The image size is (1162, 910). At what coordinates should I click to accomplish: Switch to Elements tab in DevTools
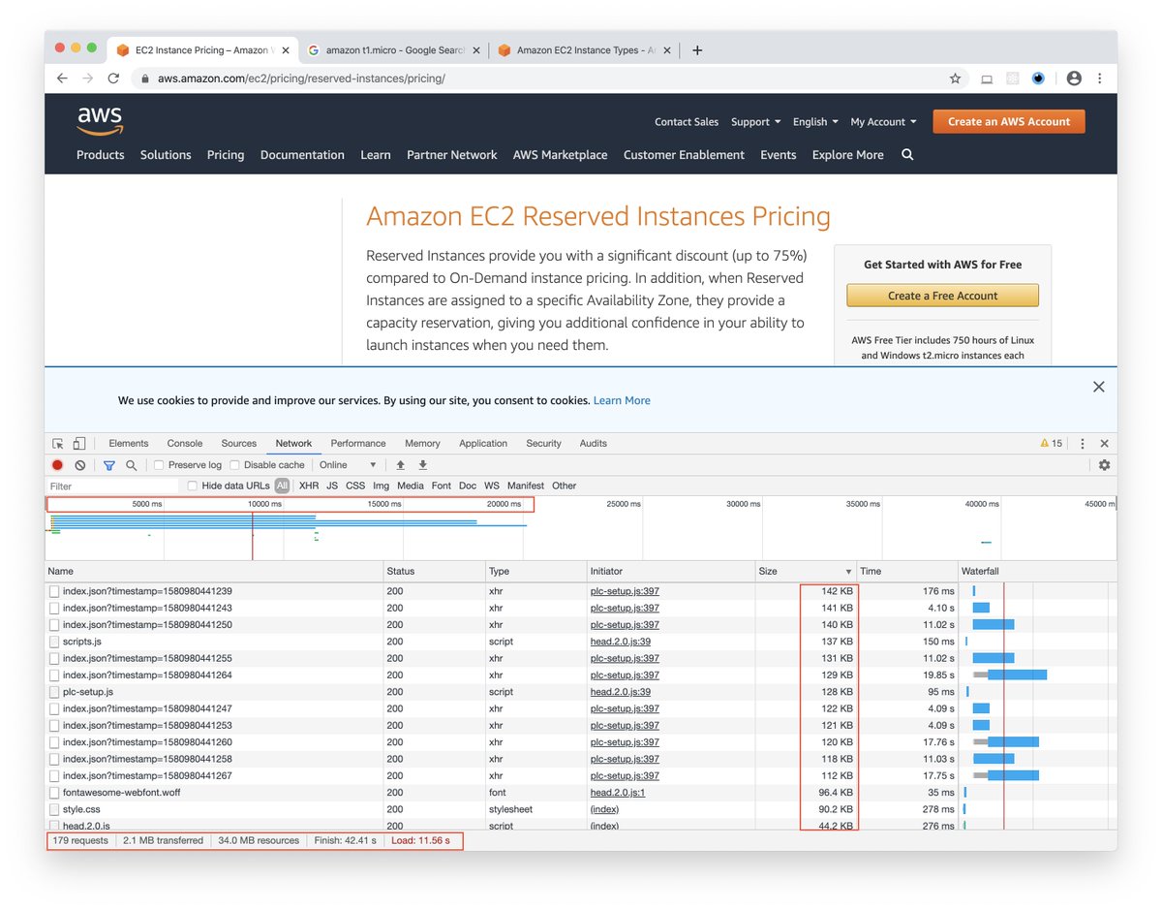129,443
